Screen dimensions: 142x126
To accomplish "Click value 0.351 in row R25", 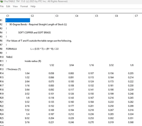I will (131, 118).
